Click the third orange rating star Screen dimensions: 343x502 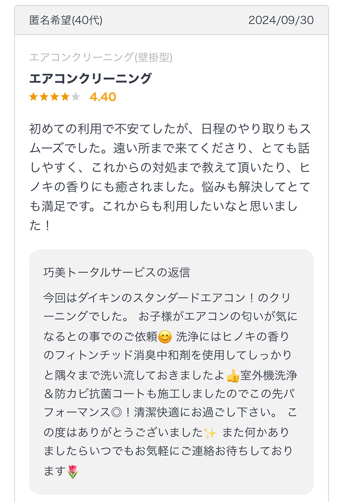[54, 97]
